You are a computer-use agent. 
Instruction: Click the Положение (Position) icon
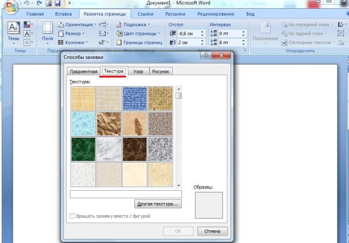[x=265, y=31]
